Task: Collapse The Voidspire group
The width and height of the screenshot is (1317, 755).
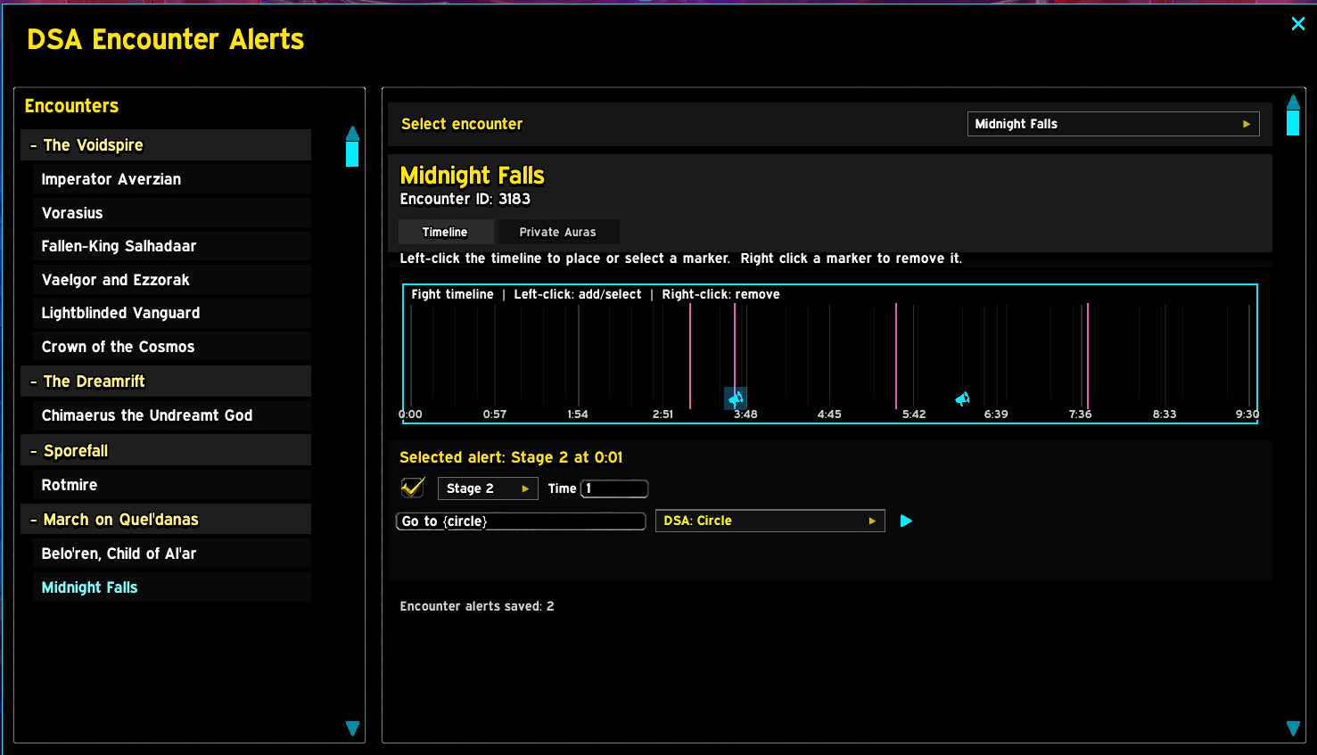Action: point(166,145)
